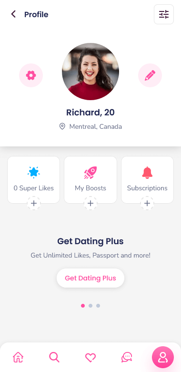Open chats via speech bubble icon
The width and height of the screenshot is (181, 372).
pyautogui.click(x=127, y=357)
